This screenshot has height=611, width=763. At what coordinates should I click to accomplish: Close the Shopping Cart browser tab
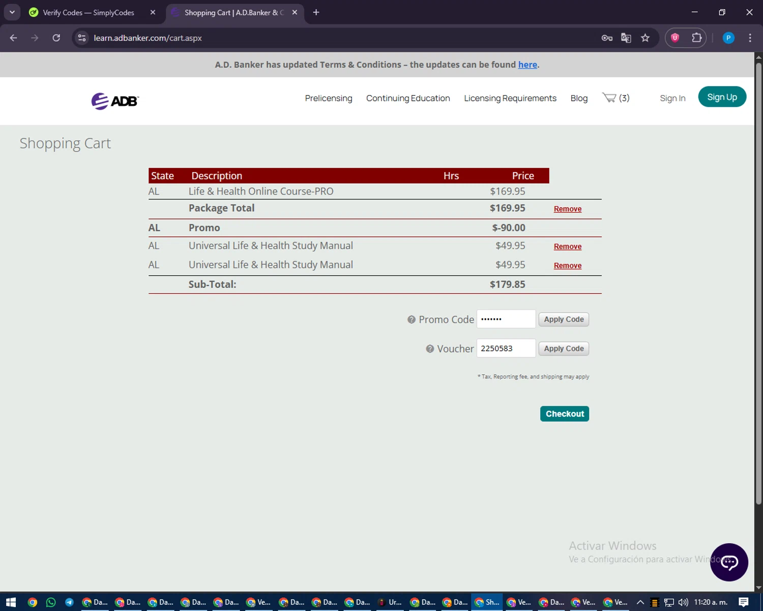(x=295, y=12)
